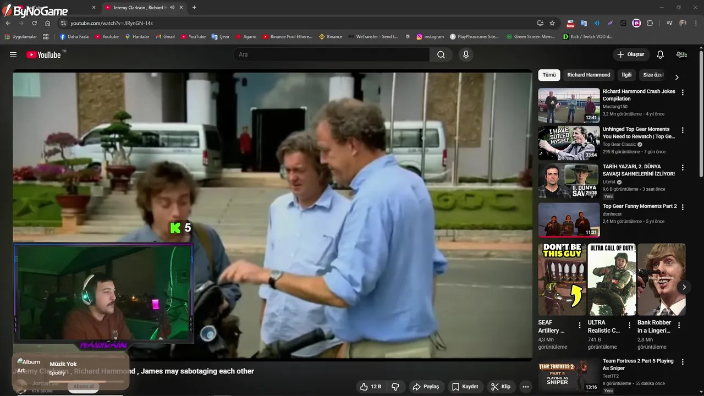The height and width of the screenshot is (396, 704).
Task: Click the search magnifier button
Action: pyautogui.click(x=441, y=54)
